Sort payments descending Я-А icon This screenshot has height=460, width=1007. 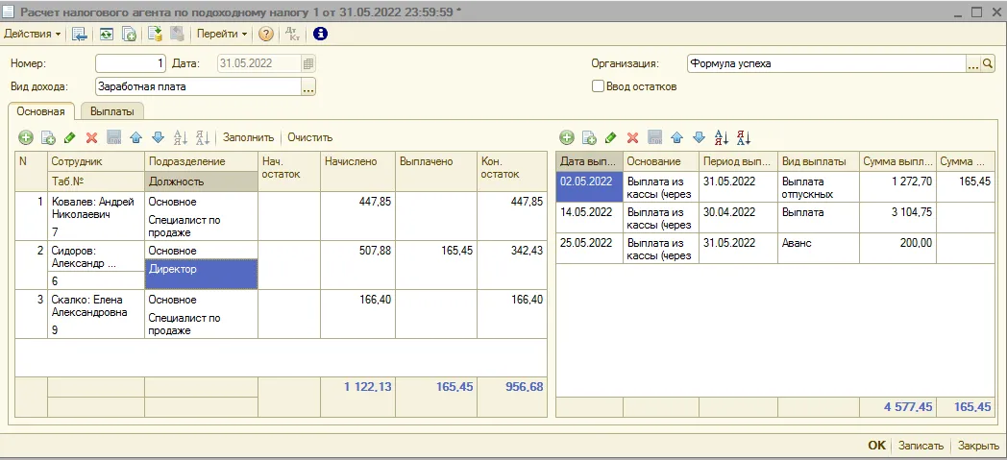744,137
